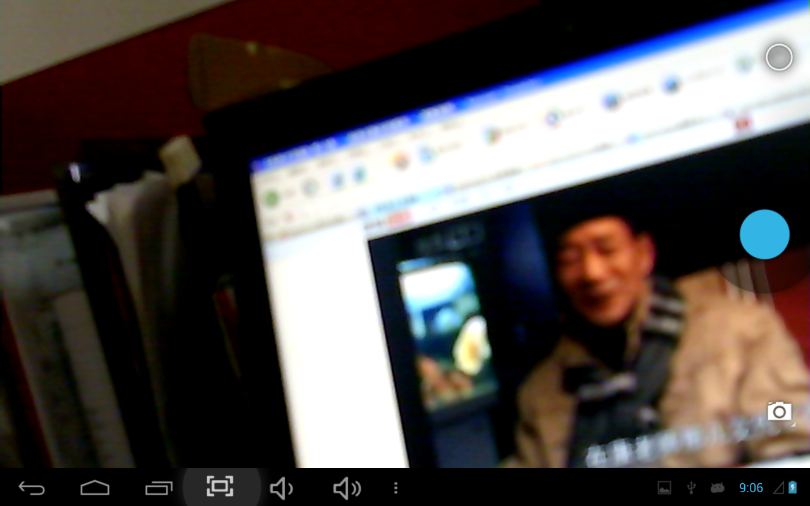
Task: Open the clock showing 9:06
Action: pos(751,488)
